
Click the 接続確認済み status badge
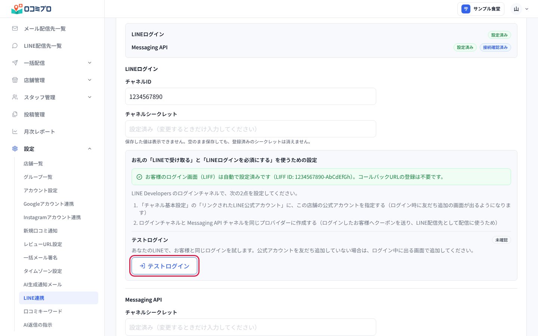(495, 47)
